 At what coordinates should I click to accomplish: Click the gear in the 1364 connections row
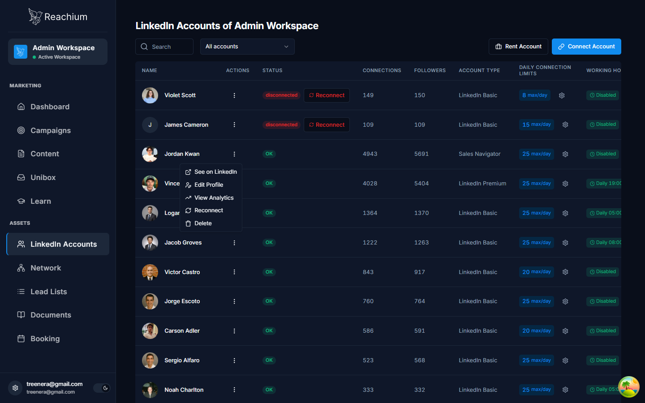click(565, 213)
